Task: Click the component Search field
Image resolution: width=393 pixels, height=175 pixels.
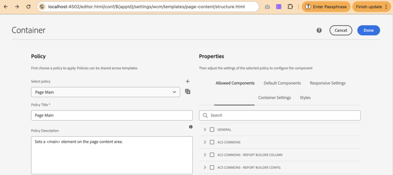Action: (x=284, y=116)
